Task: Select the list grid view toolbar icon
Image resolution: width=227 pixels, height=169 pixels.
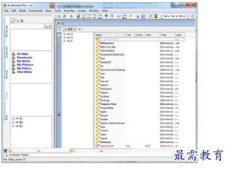Action: 94,16
